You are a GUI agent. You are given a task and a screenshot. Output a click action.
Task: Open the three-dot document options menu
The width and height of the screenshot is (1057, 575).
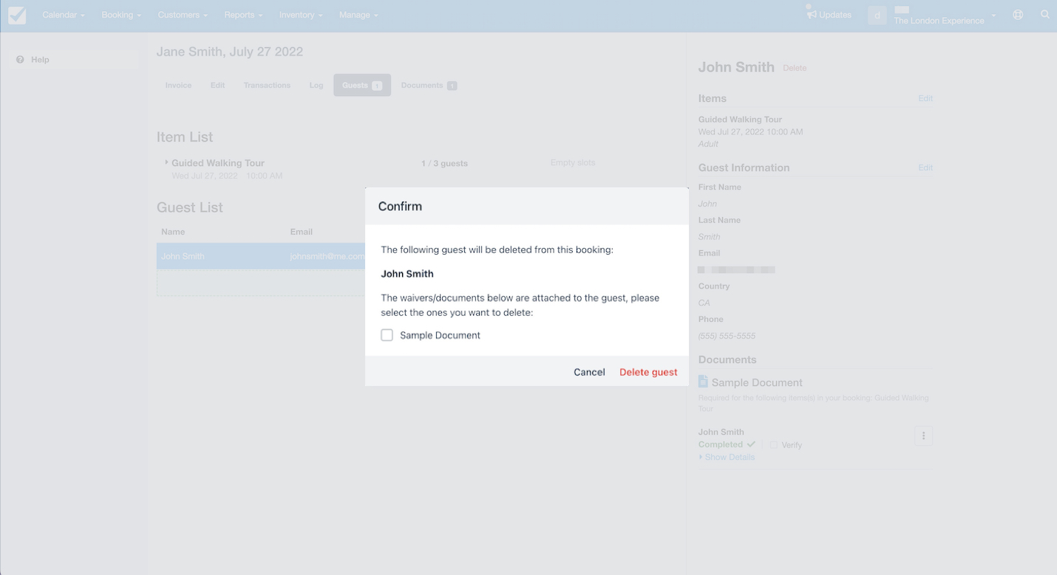coord(923,435)
